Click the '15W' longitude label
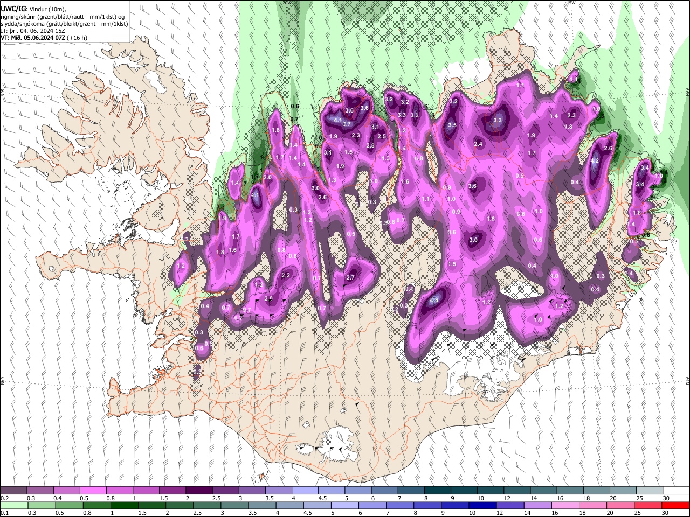Screen dimensions: 690x517 (571, 3)
